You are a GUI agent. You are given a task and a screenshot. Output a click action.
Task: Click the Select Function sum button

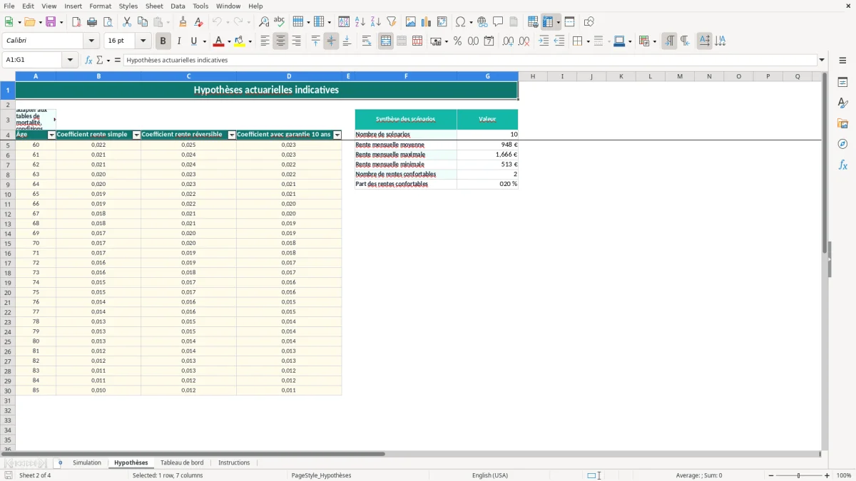pyautogui.click(x=99, y=60)
